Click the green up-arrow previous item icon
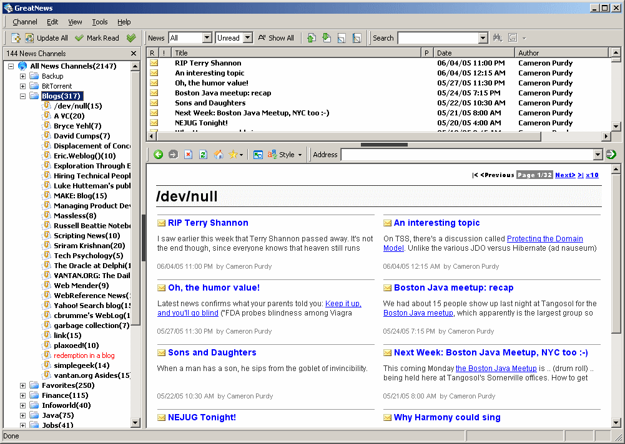625x444 pixels. [312, 38]
